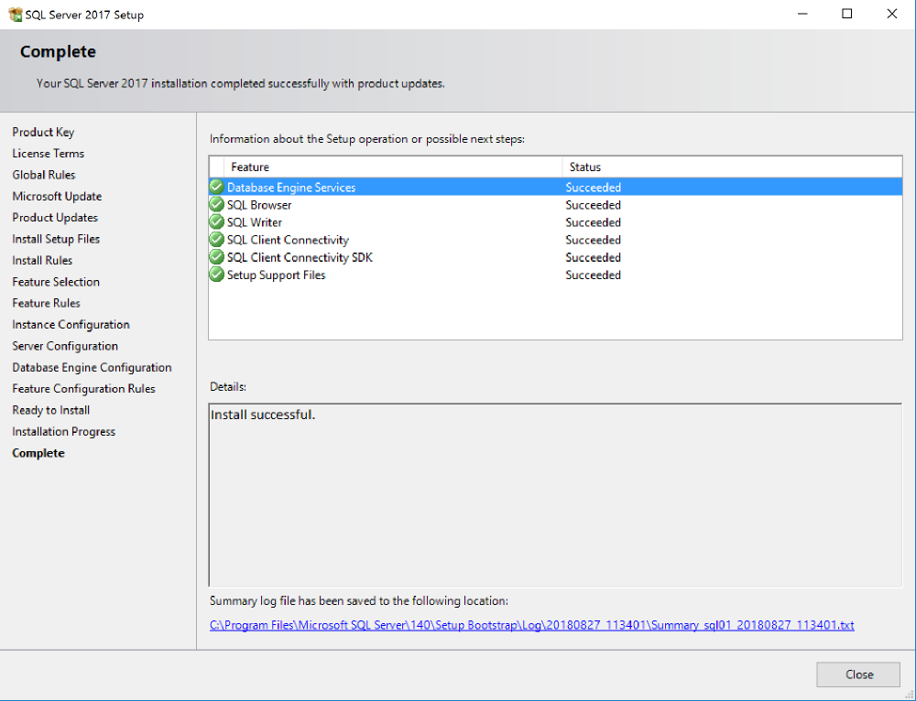Select the SQL Writer feature row
Viewport: 916px width, 701px height.
pos(556,221)
